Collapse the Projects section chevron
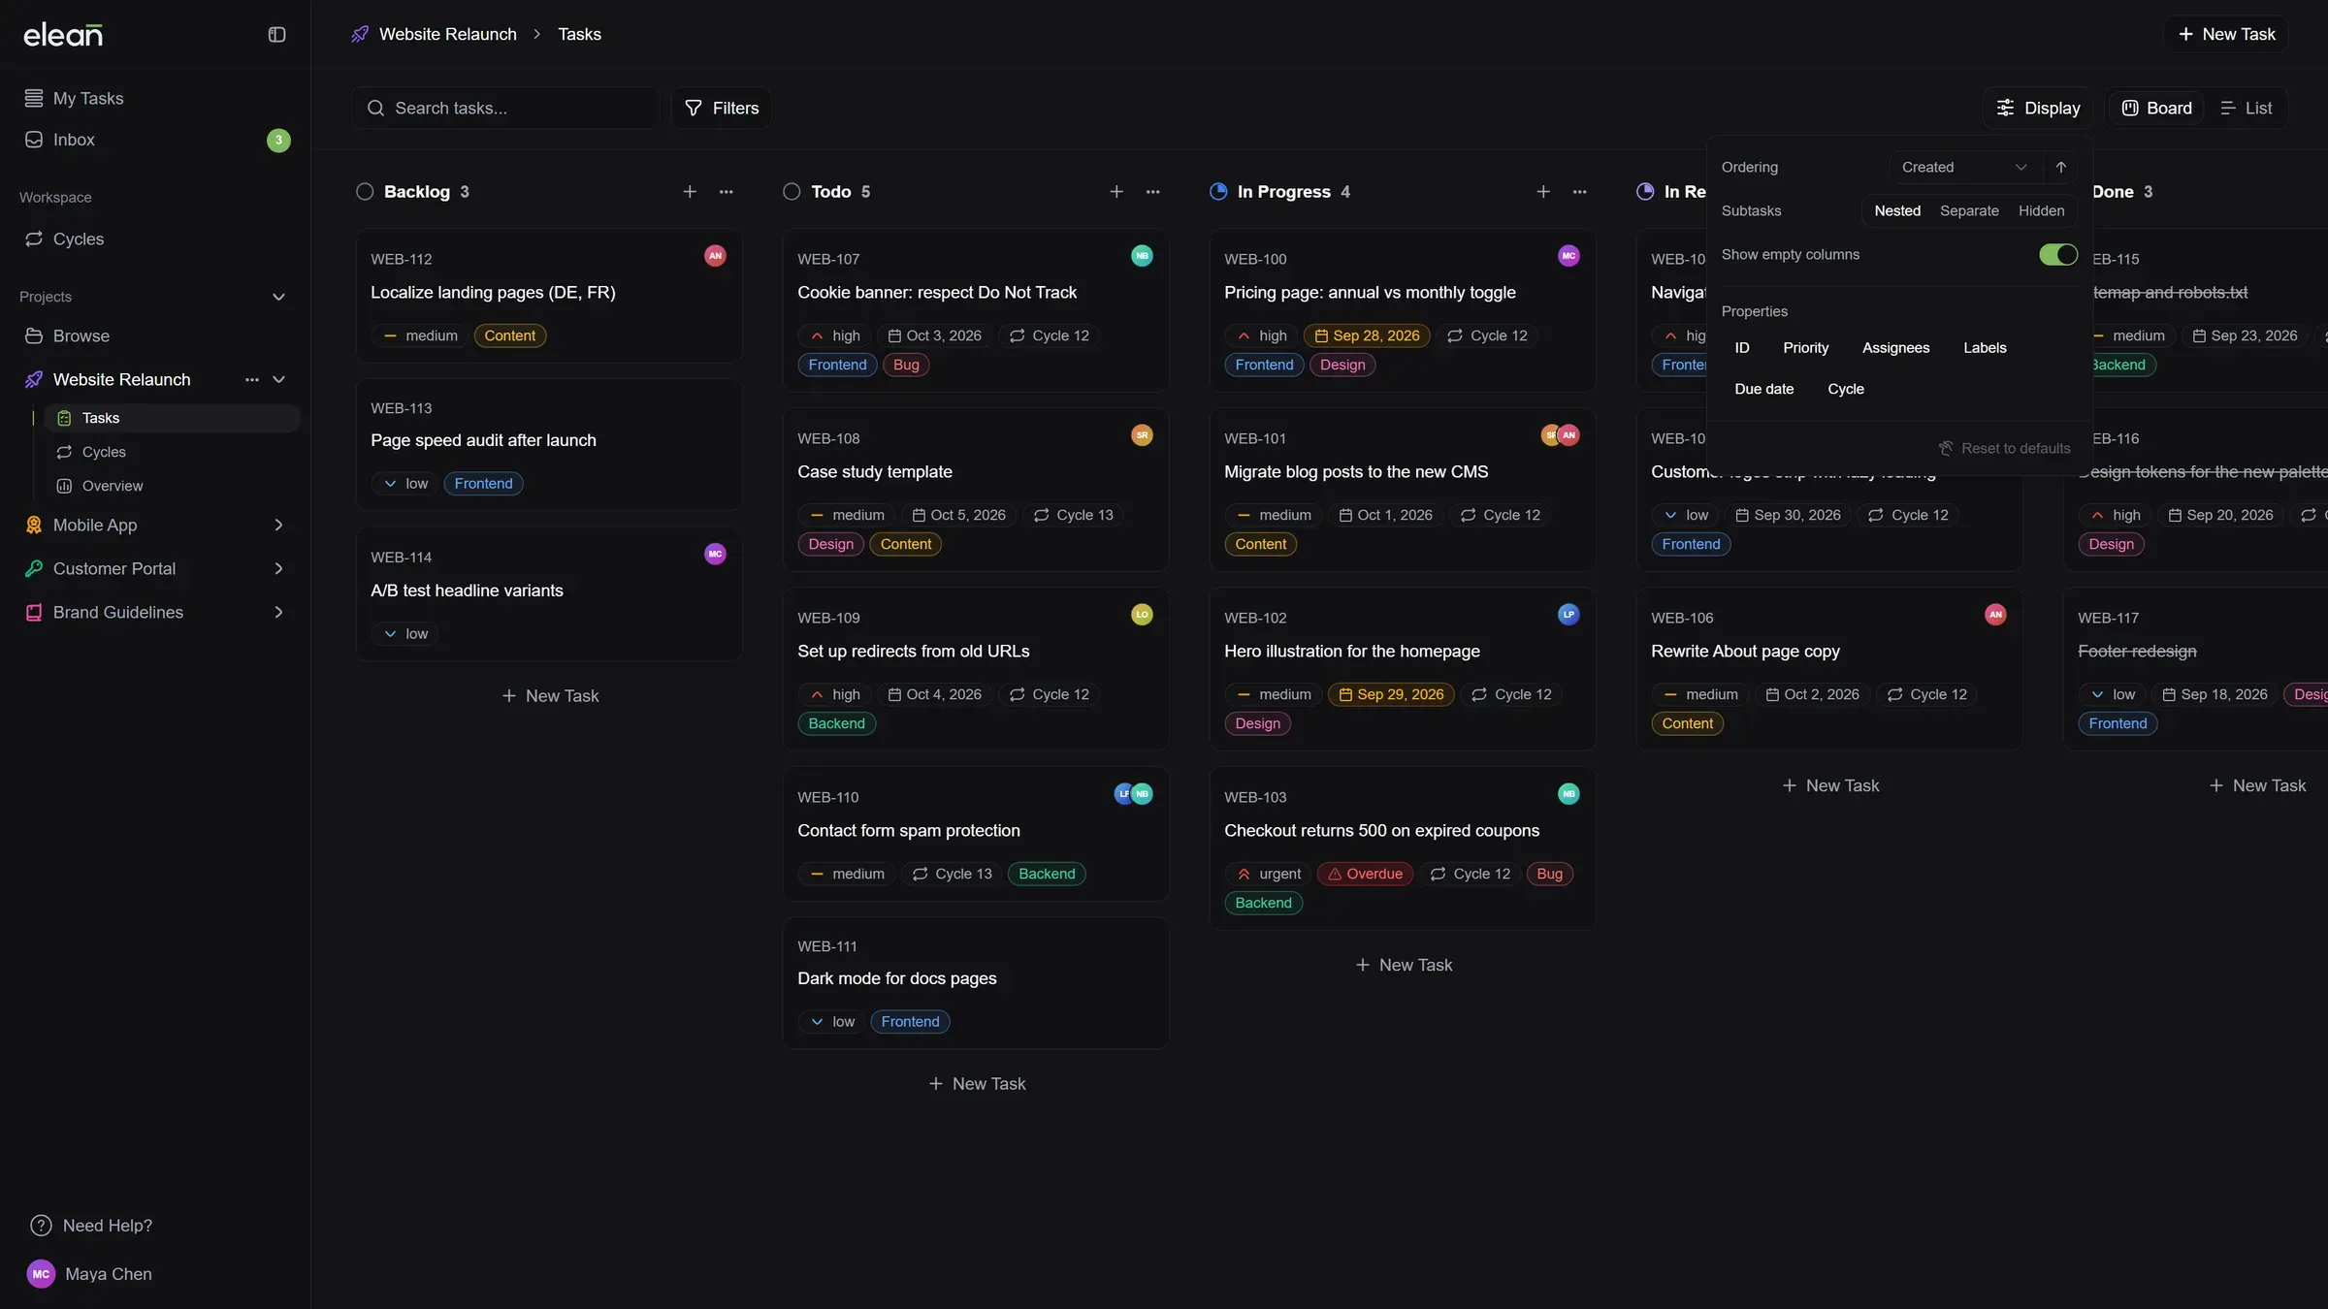This screenshot has height=1309, width=2328. [x=278, y=297]
